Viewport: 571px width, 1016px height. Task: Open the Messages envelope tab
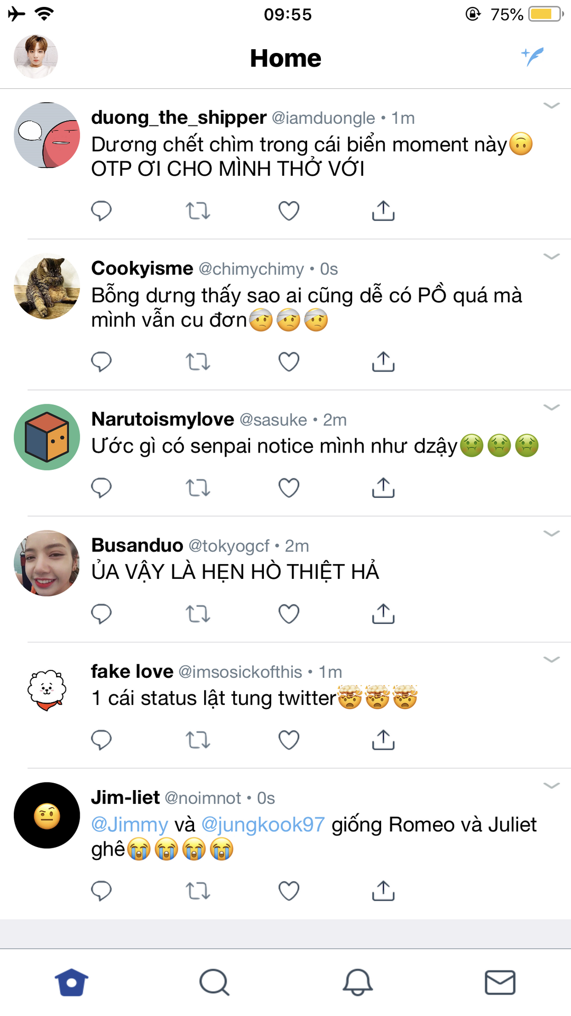click(x=500, y=983)
